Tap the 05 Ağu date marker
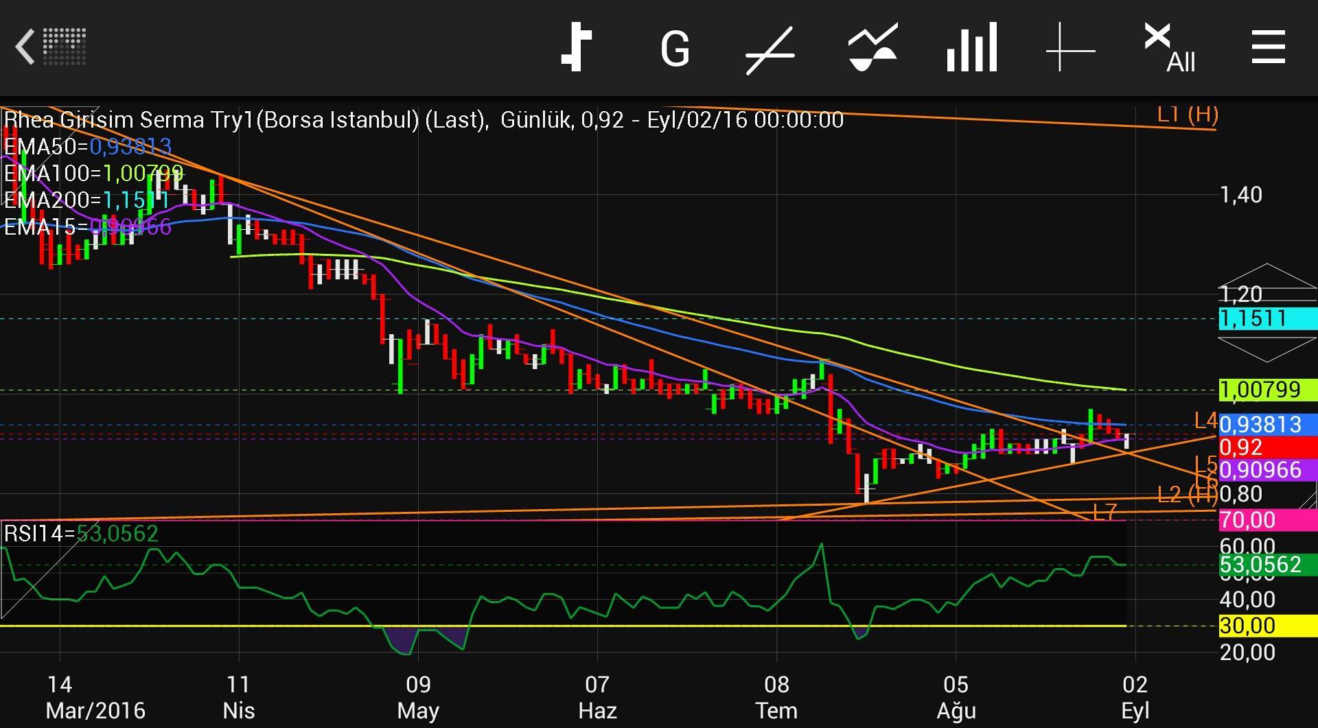The height and width of the screenshot is (728, 1318). coord(956,696)
